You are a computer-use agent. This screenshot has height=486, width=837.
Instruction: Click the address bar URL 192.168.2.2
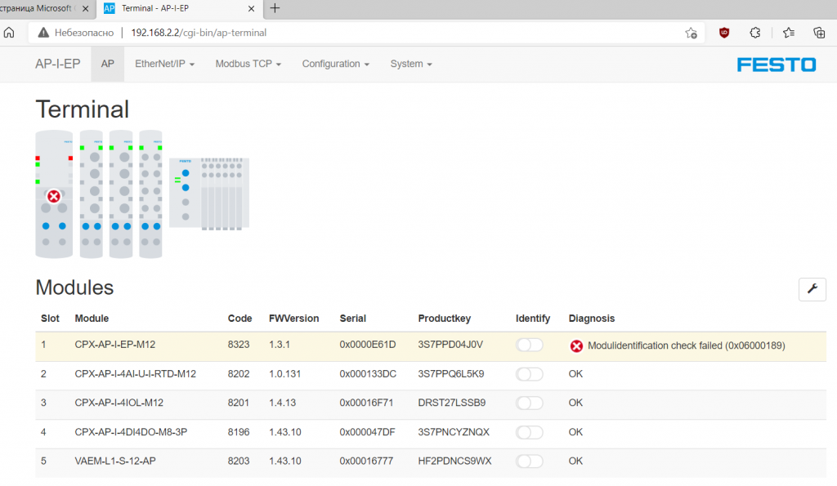[199, 33]
